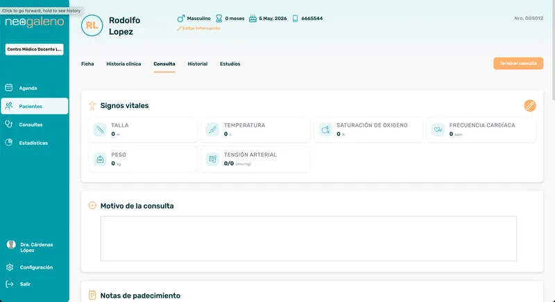Switch to the Historia clínica tab
Screen dimensions: 555x302
pos(123,64)
